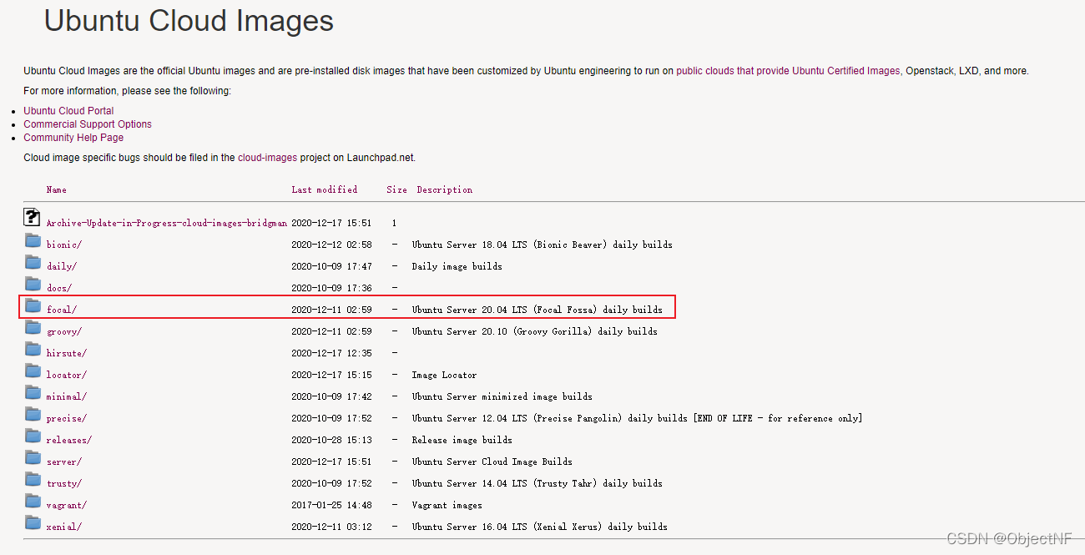
Task: Click the date 2020-10-28 15:13
Action: (x=331, y=440)
